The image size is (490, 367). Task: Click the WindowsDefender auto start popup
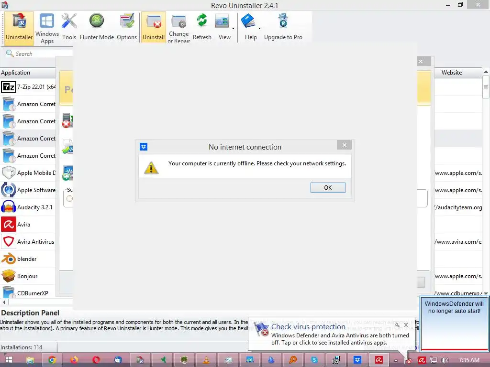click(x=454, y=324)
